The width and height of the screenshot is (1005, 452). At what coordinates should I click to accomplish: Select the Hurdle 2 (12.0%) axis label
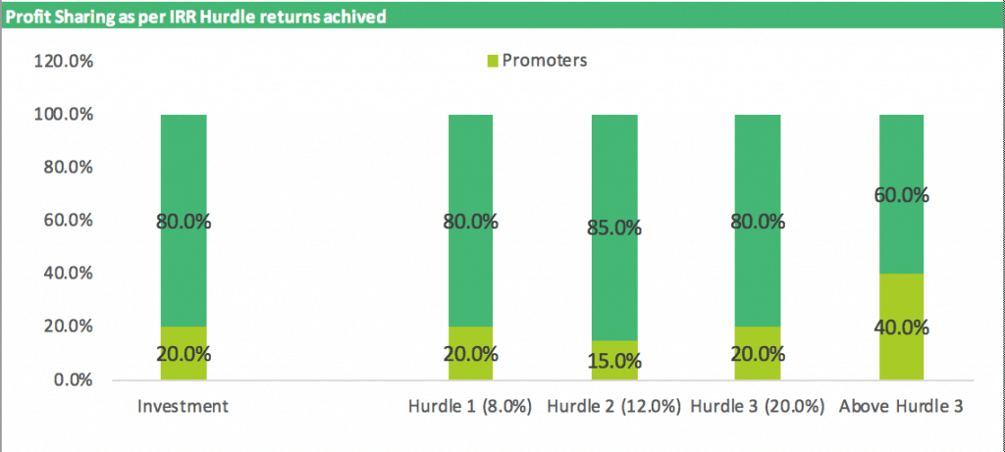coord(614,407)
